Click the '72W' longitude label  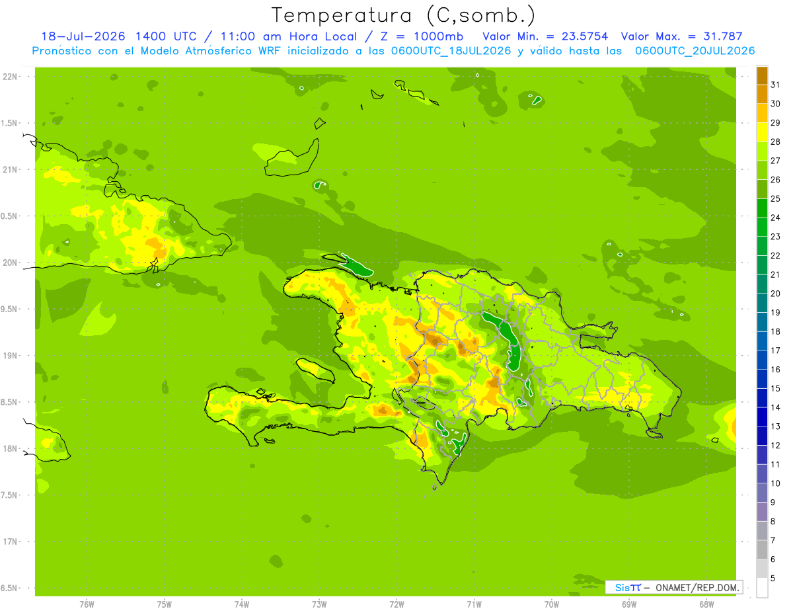click(x=397, y=604)
